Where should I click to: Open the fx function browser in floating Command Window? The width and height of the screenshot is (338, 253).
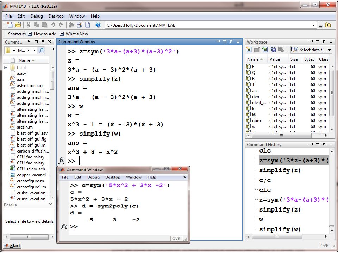(64, 226)
